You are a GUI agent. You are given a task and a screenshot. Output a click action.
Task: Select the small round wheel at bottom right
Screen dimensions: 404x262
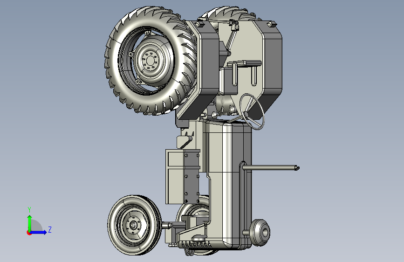click(260, 233)
